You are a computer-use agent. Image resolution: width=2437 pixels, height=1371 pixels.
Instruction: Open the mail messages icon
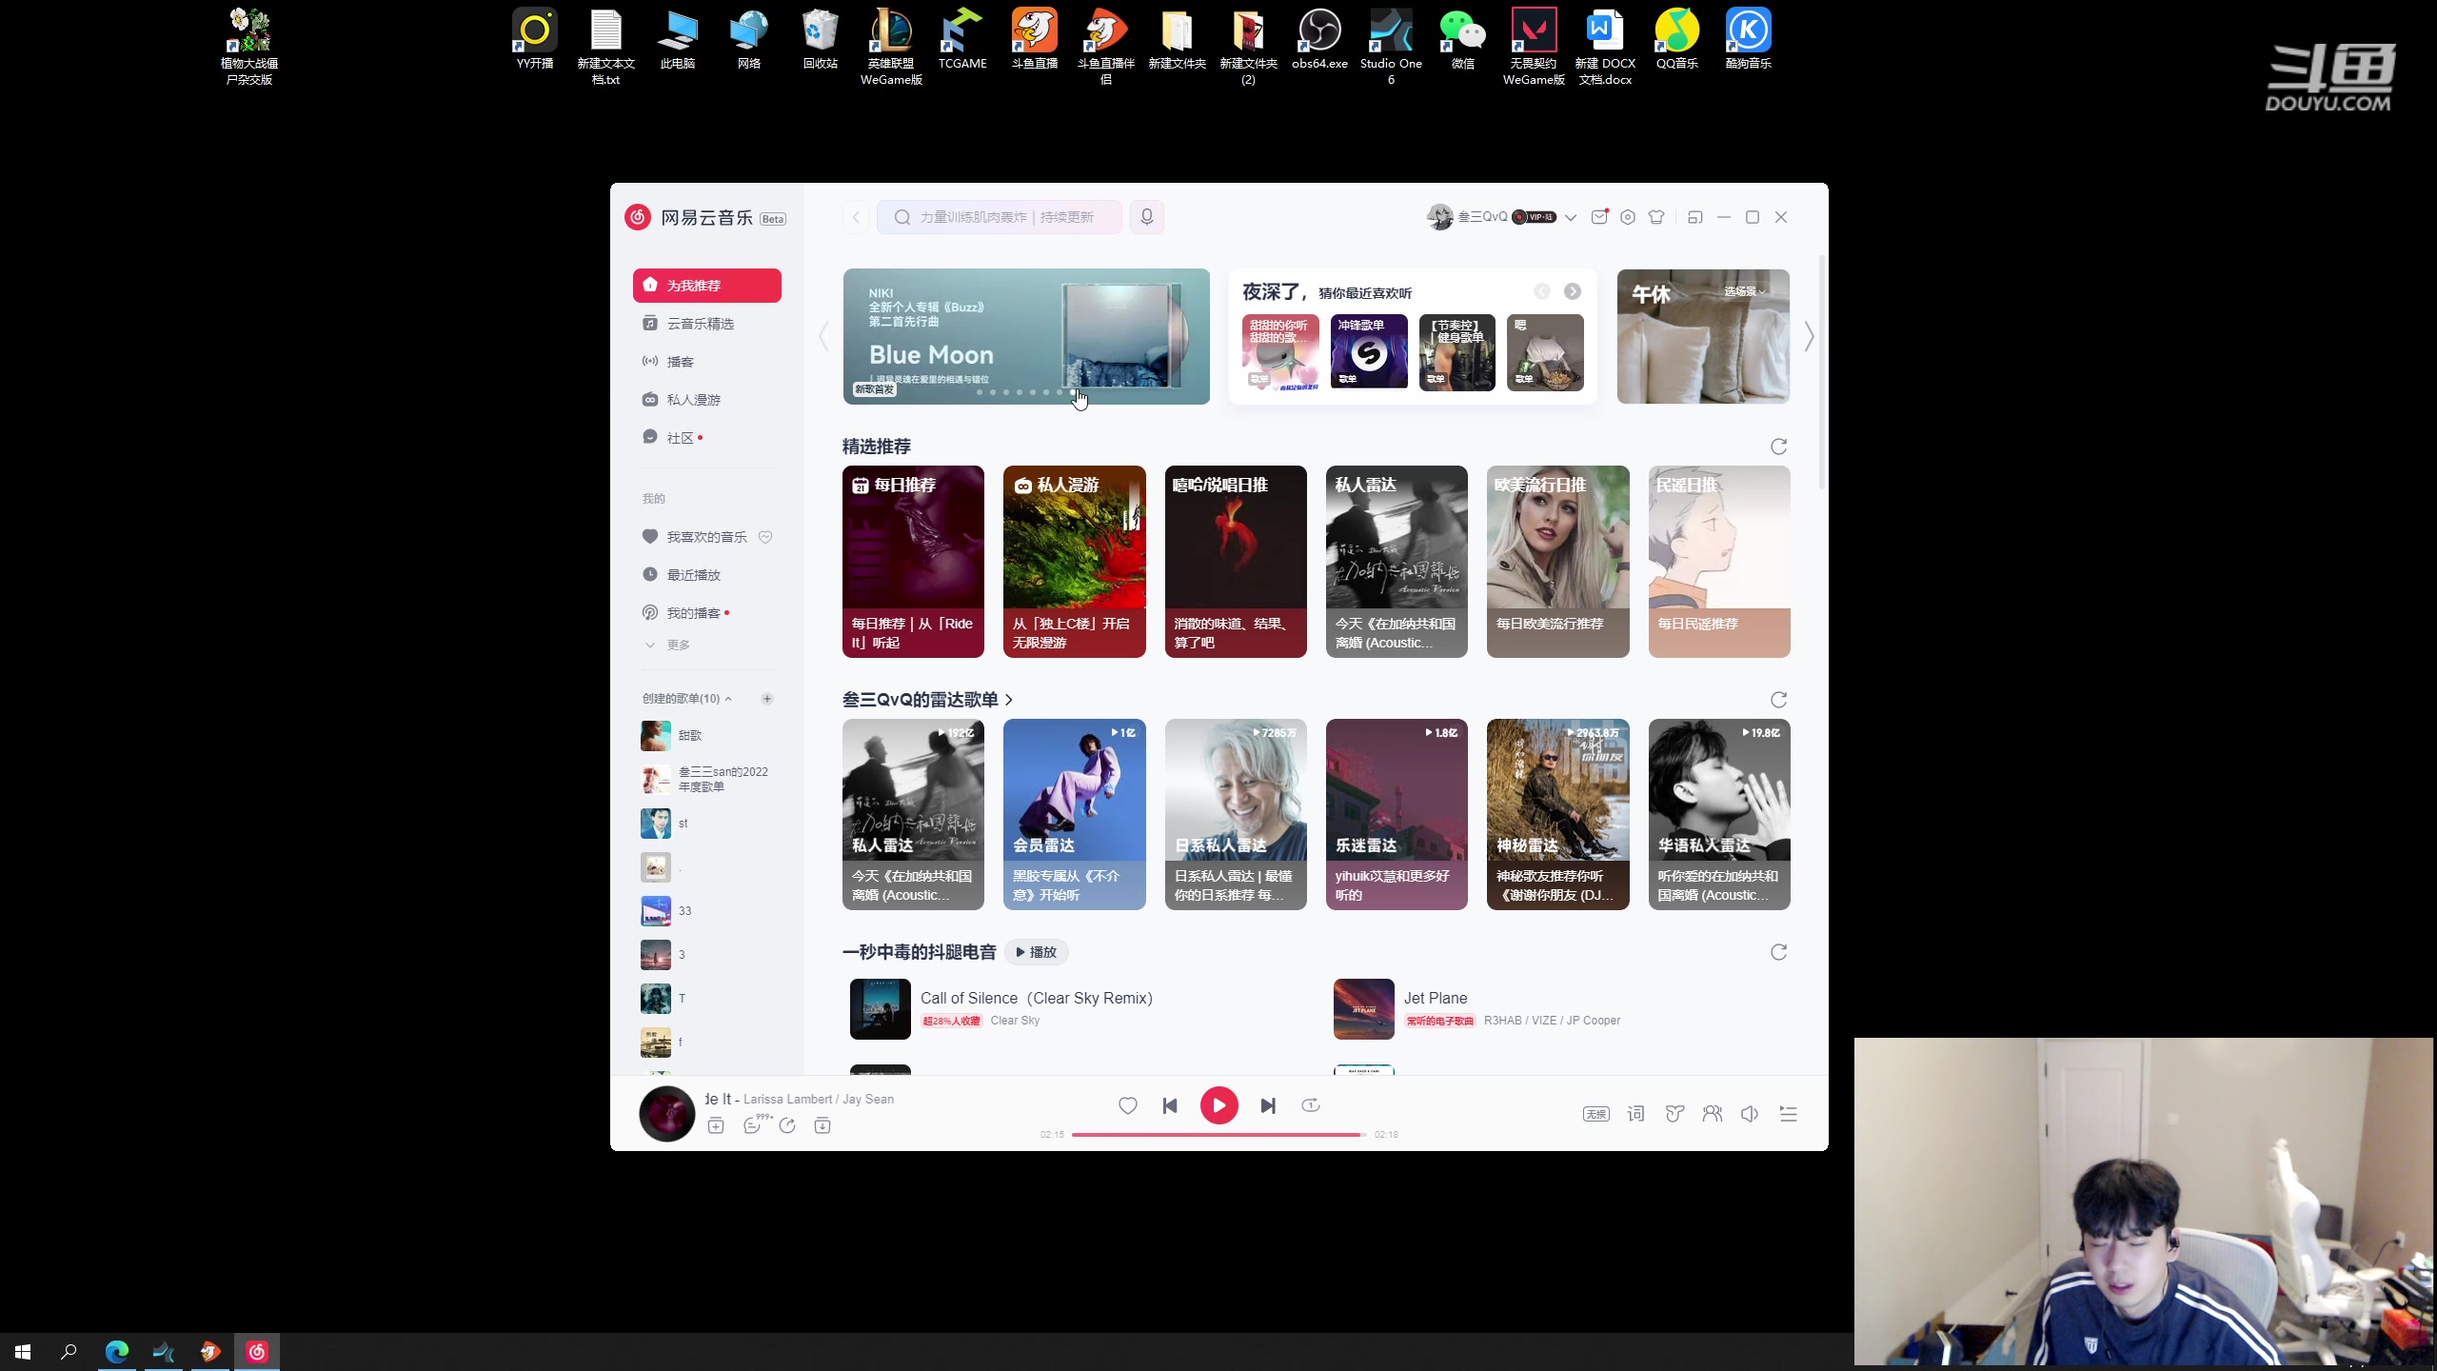click(1599, 217)
